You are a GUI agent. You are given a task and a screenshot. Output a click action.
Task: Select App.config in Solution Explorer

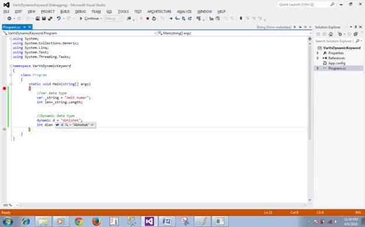tap(336, 63)
